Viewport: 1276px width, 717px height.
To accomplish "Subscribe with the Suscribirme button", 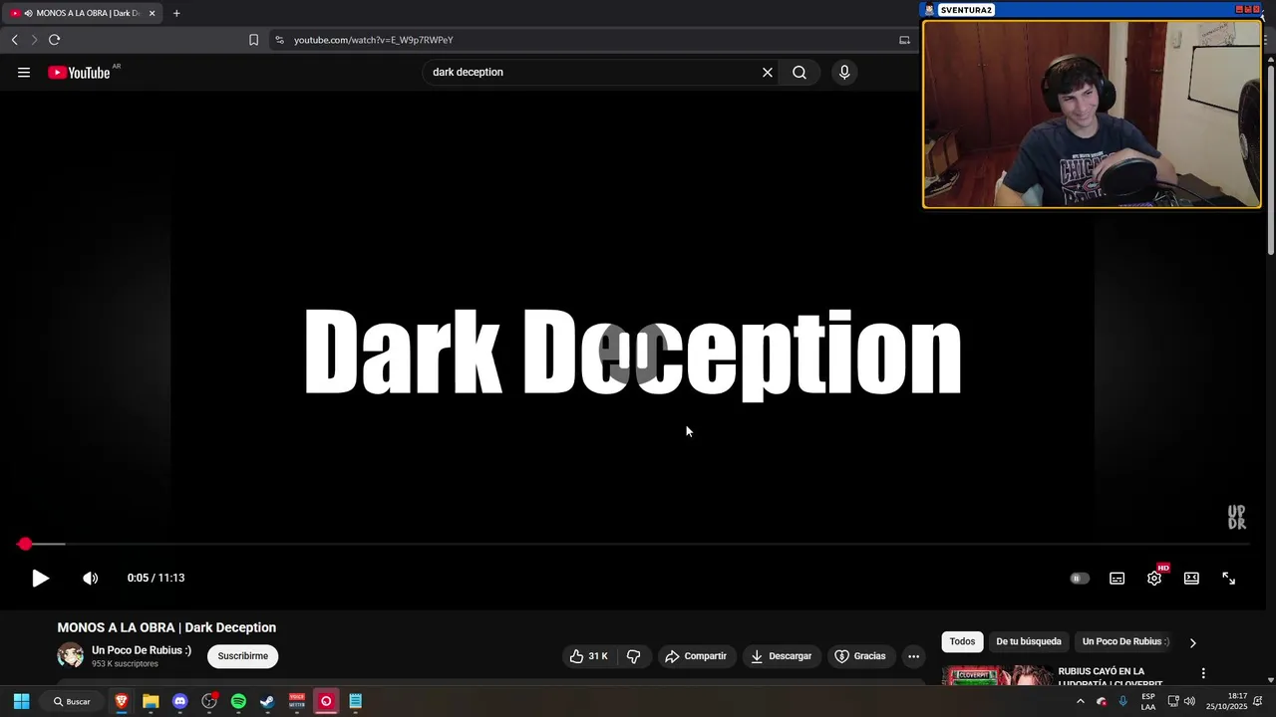I will [243, 656].
